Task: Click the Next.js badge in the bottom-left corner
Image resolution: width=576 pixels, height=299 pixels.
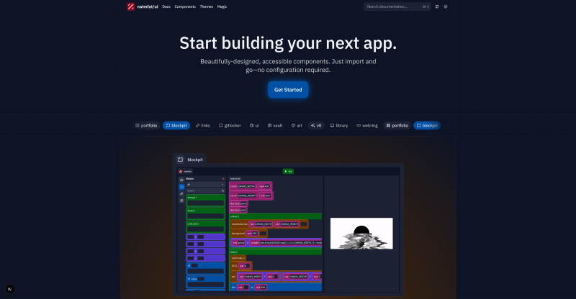Action: 10,289
